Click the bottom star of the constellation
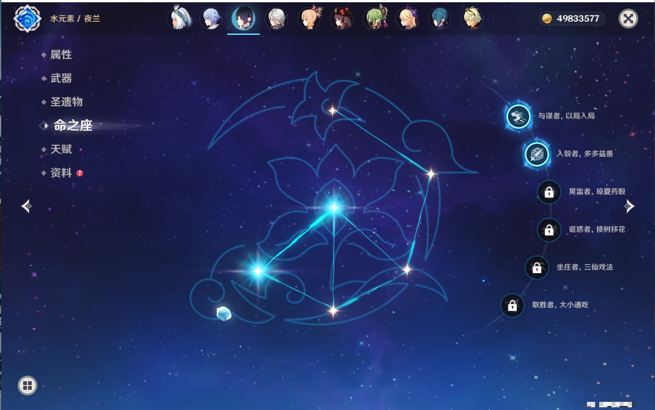This screenshot has height=410, width=655. pos(333,310)
